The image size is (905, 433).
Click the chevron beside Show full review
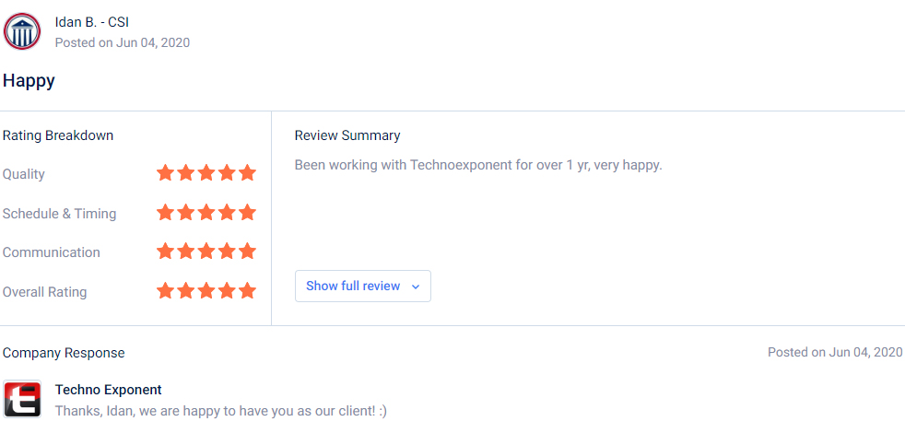pyautogui.click(x=415, y=287)
